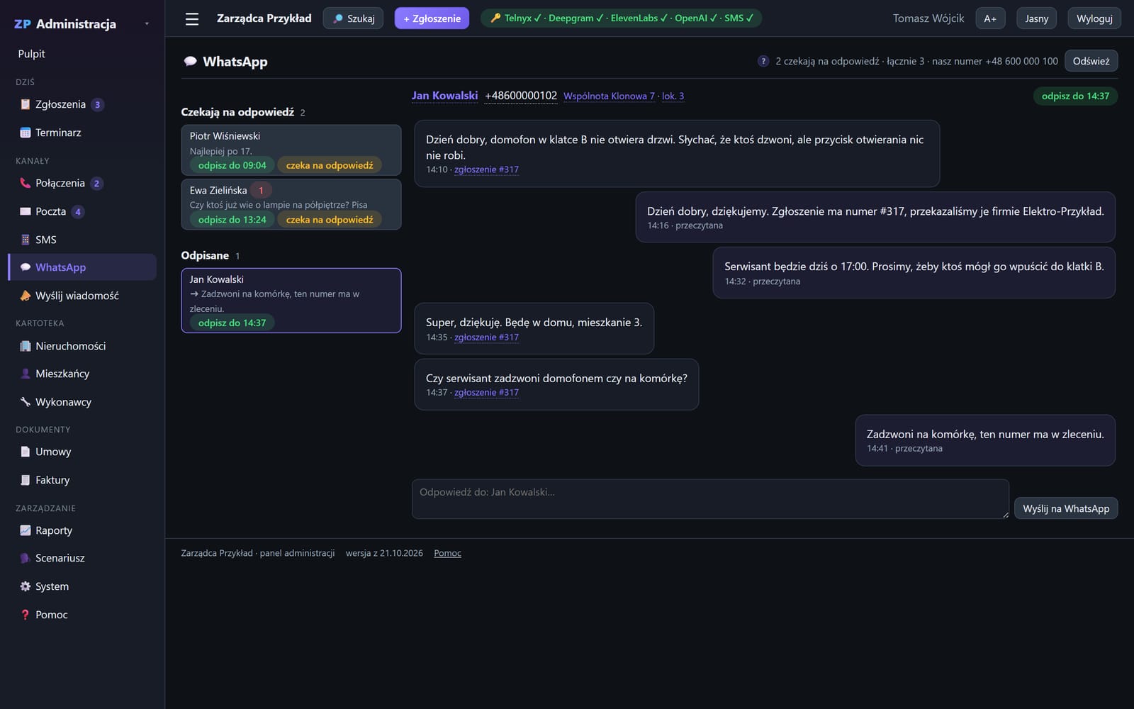Click Wyślij na WhatsApp send button
The height and width of the screenshot is (709, 1134).
[1066, 508]
